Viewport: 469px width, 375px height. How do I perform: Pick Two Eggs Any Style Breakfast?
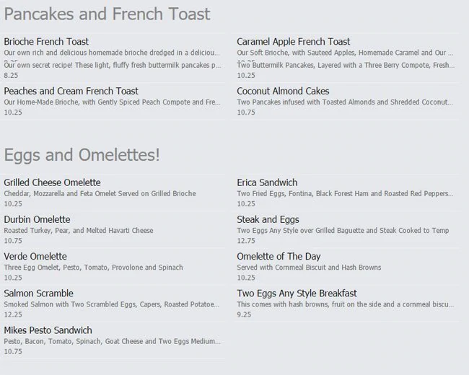click(297, 294)
